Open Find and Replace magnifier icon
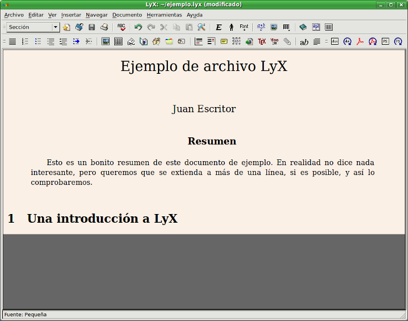408x321 pixels. click(x=202, y=27)
